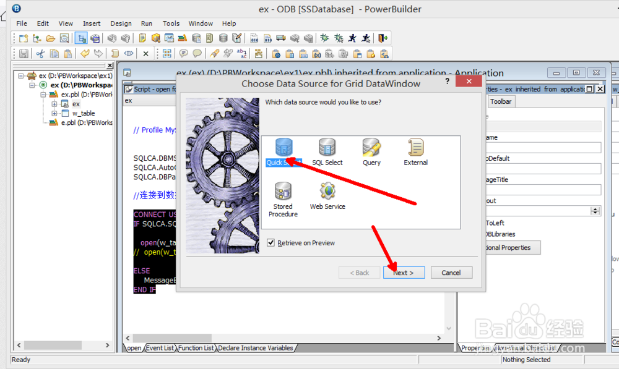Click the dialog help question mark button

pos(448,81)
